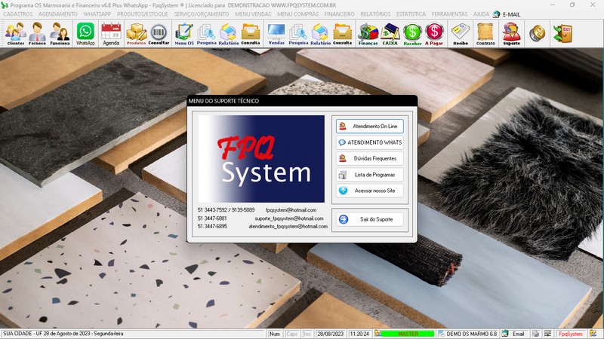This screenshot has width=604, height=339.
Task: Click the Suporte toolbar icon
Action: click(512, 34)
